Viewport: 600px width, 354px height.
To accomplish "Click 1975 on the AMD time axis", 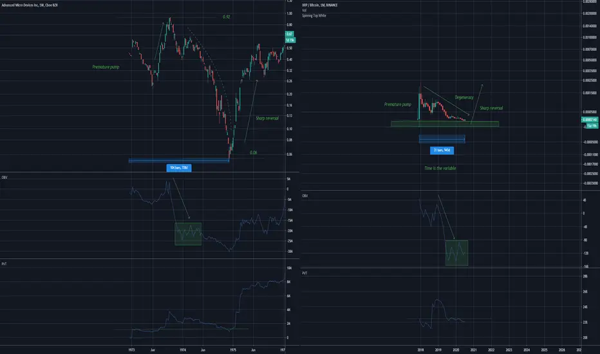I will (x=233, y=349).
